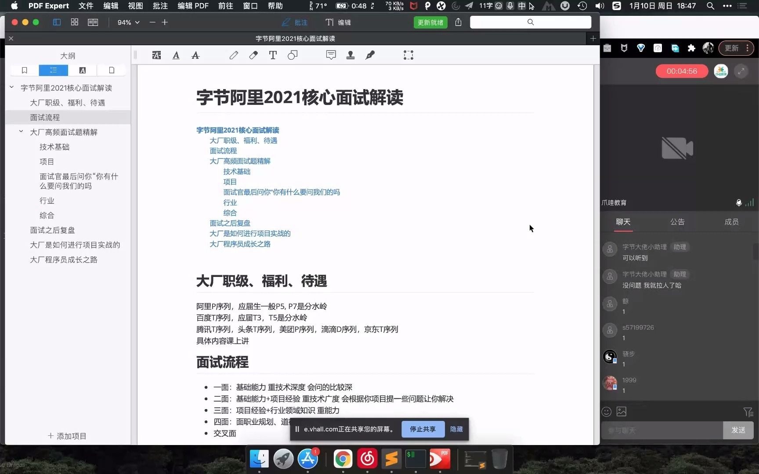Select the strikethrough text tool
The width and height of the screenshot is (759, 474).
click(x=195, y=55)
